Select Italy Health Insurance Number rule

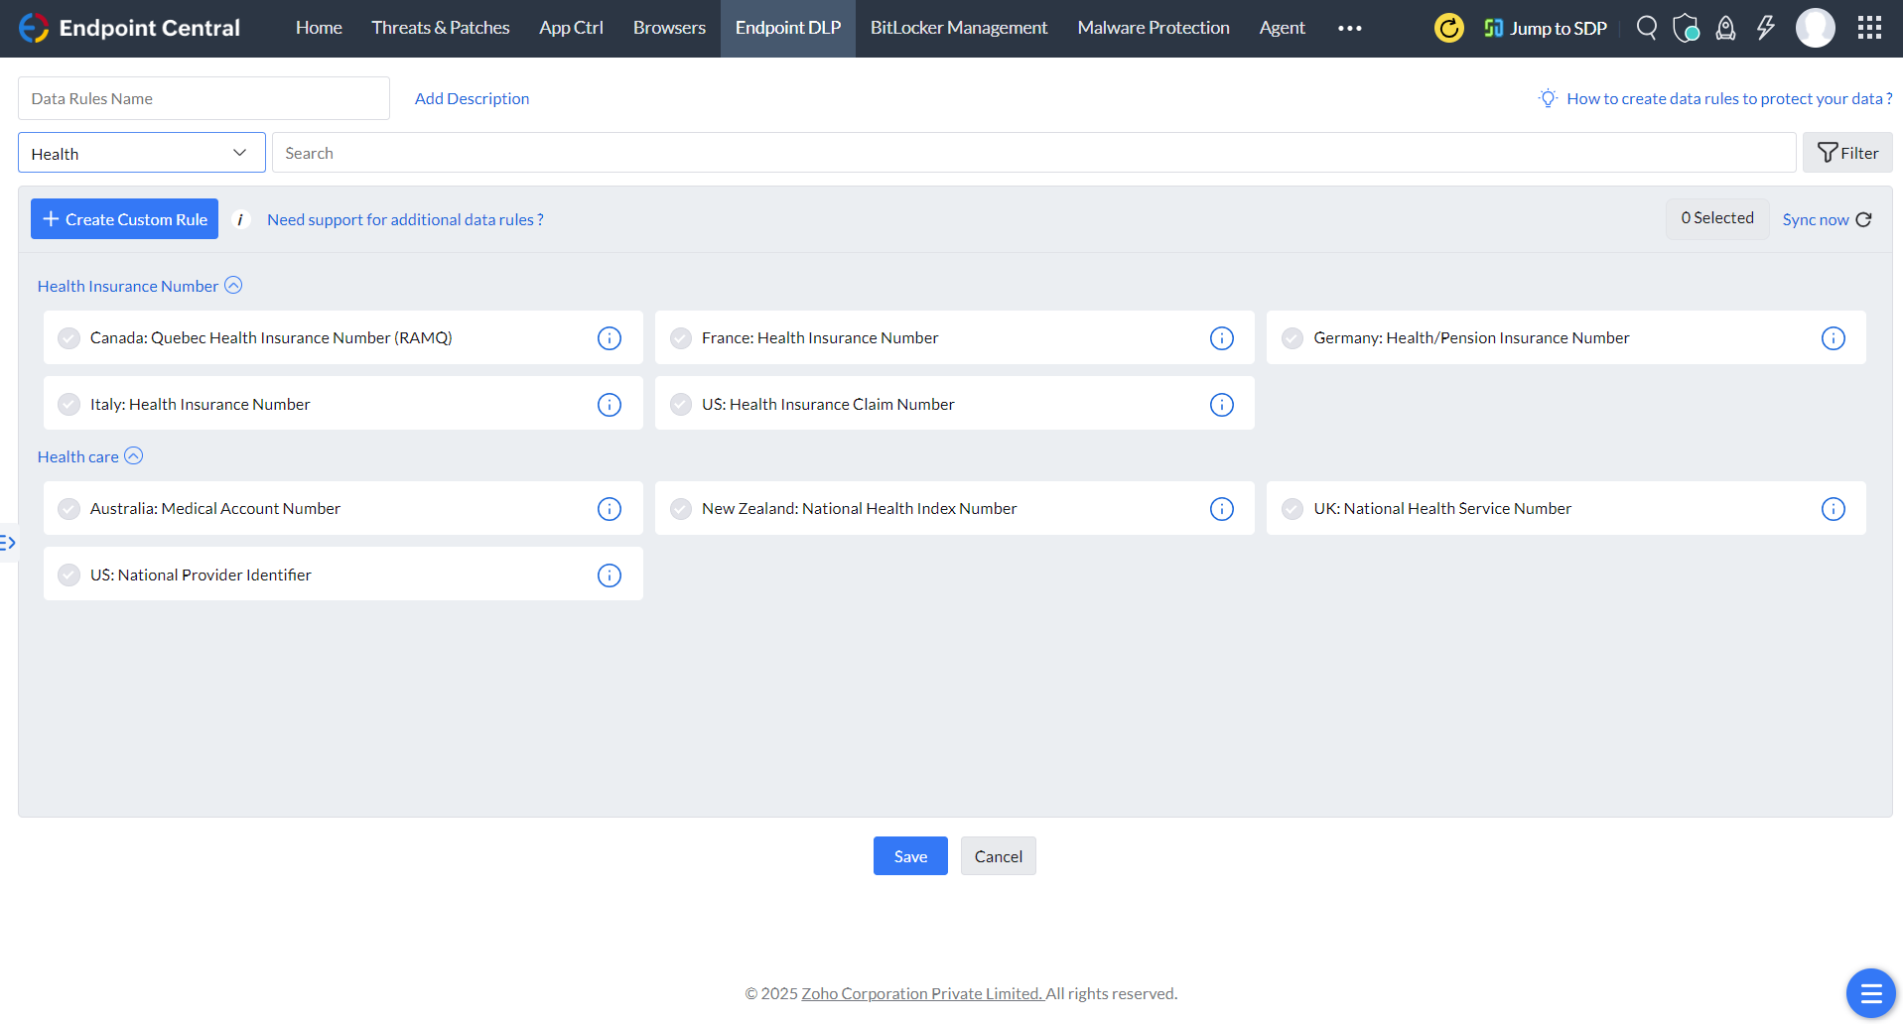click(x=68, y=405)
